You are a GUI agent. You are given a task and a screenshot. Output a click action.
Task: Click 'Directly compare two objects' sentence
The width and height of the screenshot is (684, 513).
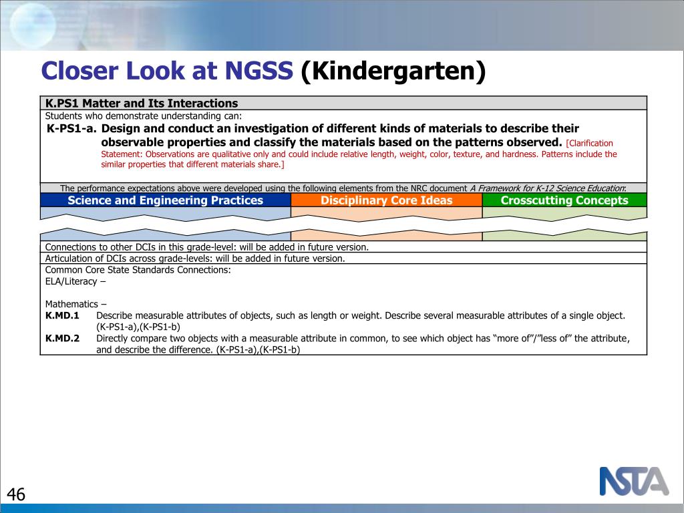(x=363, y=344)
